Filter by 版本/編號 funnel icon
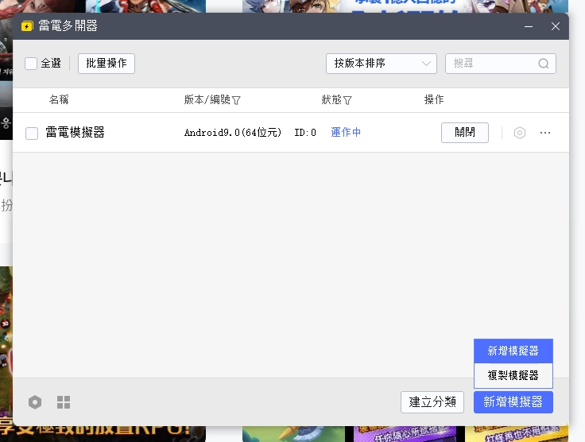Image resolution: width=585 pixels, height=442 pixels. tap(236, 100)
